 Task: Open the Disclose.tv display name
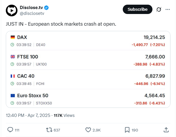31,8
